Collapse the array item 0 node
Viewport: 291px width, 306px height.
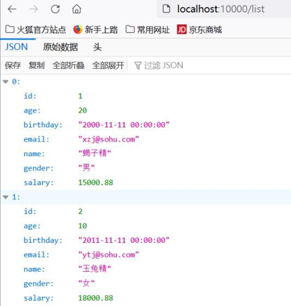5,82
